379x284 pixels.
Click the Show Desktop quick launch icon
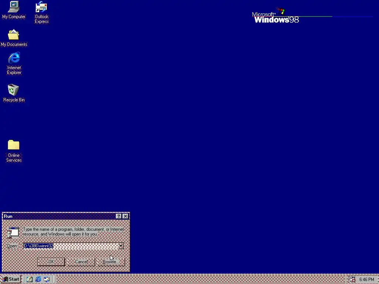[x=30, y=280]
